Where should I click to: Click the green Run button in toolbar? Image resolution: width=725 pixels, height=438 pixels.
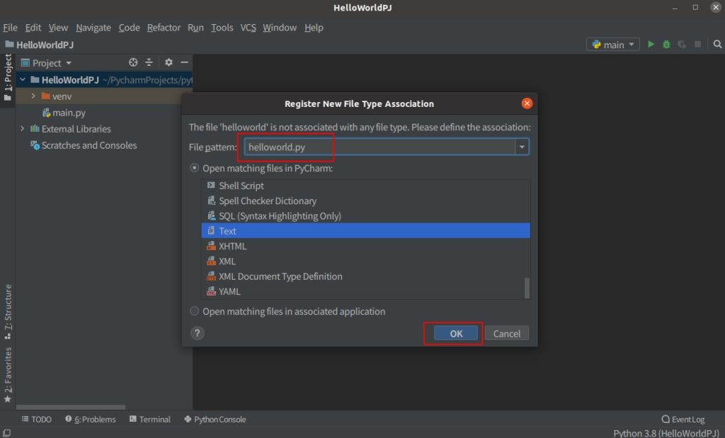(651, 45)
